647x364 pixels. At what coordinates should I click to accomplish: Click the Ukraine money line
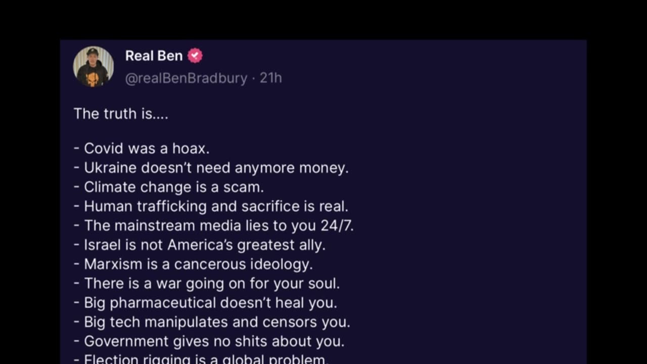[x=211, y=168]
